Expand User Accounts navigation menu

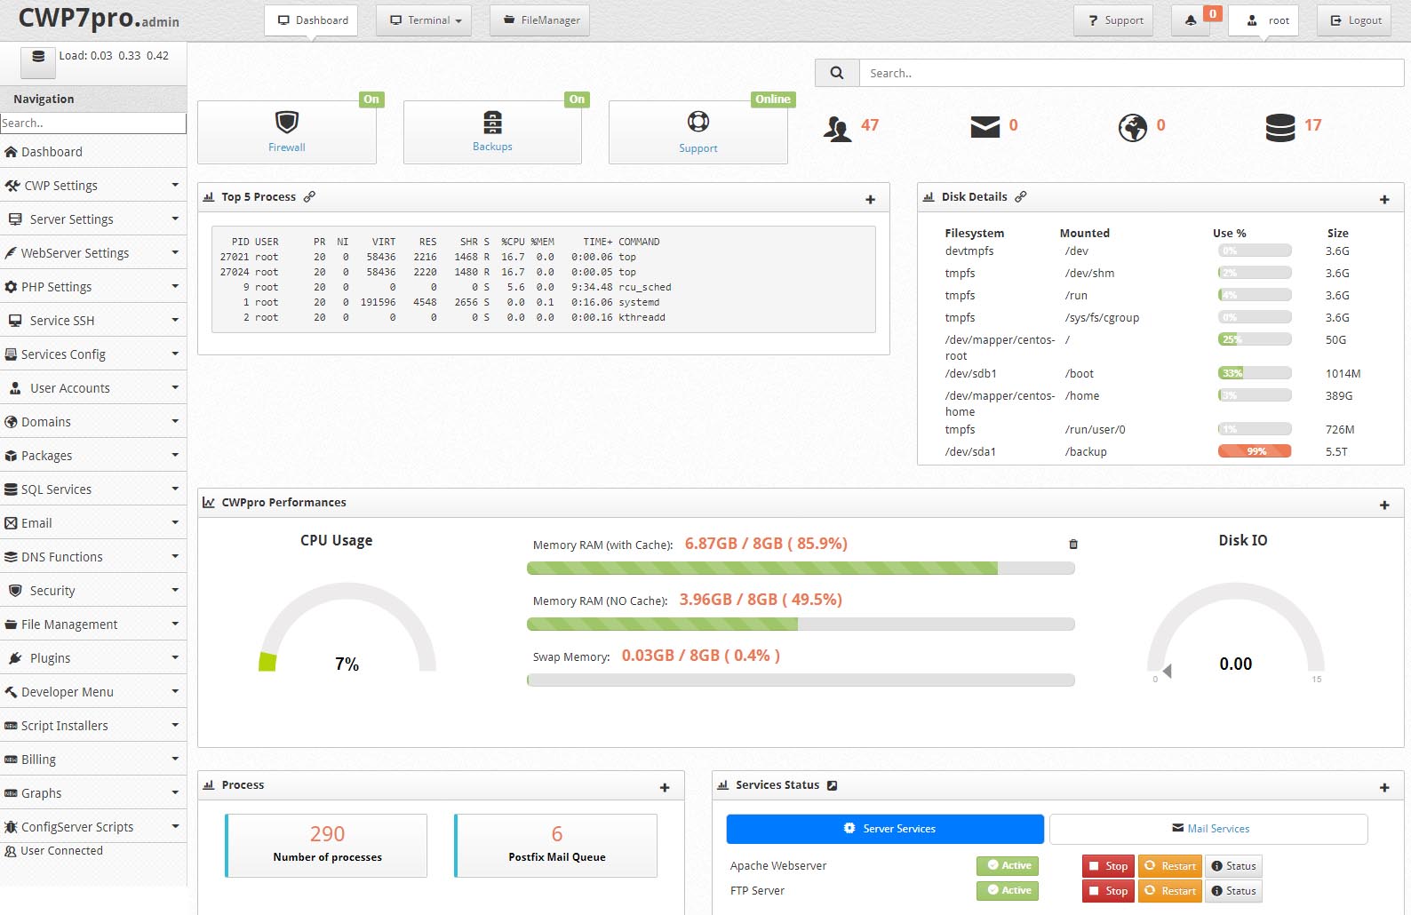pos(93,388)
